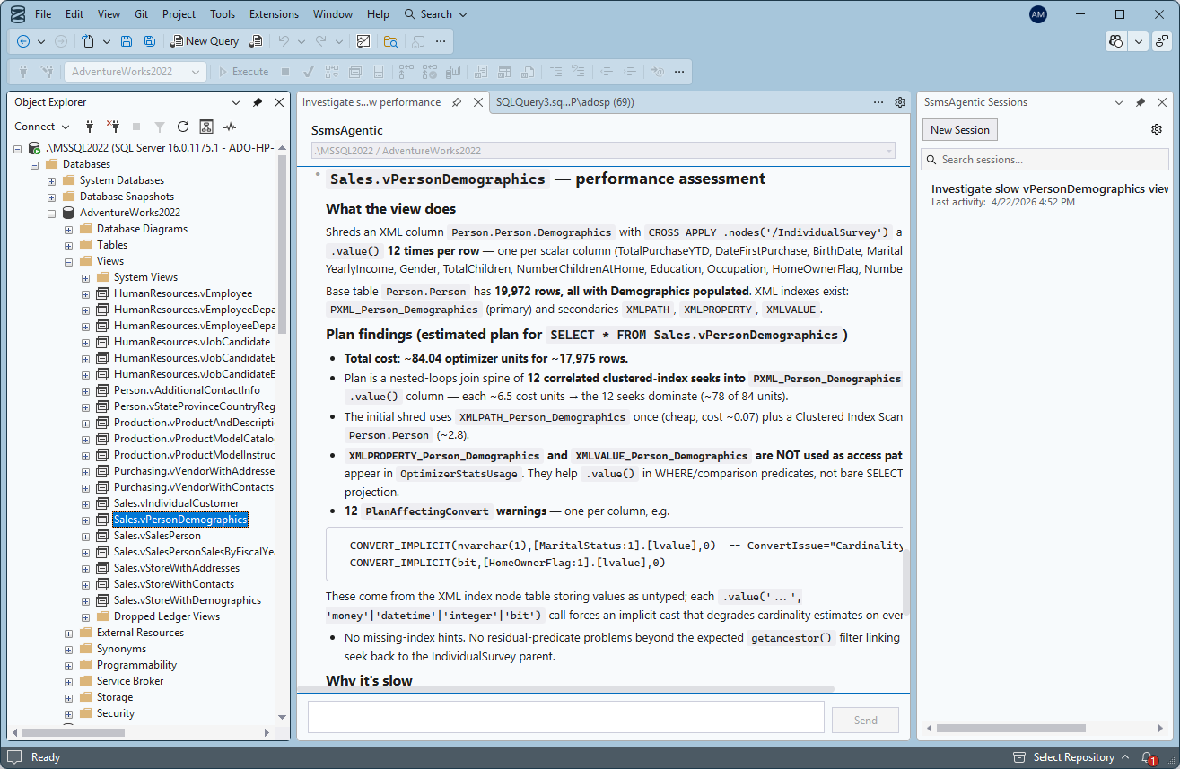Refresh the Object Explorer tree

182,127
